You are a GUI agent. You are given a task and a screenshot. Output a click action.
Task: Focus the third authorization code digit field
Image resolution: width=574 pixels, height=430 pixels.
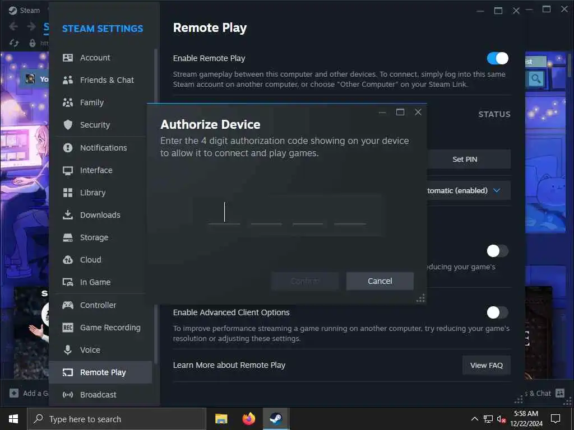click(x=308, y=213)
